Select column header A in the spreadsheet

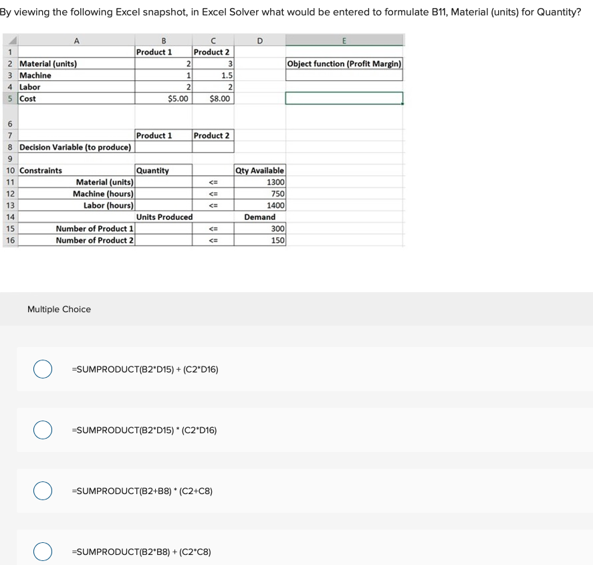tap(77, 41)
